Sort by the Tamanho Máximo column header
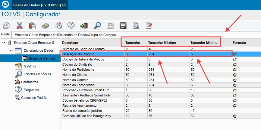The image size is (261, 130). coord(162,43)
